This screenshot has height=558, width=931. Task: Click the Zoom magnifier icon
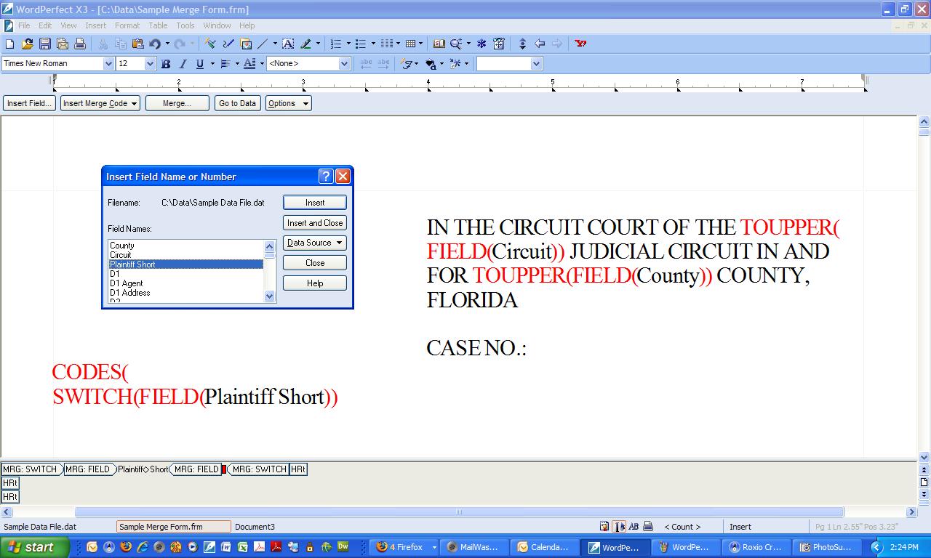click(x=456, y=44)
